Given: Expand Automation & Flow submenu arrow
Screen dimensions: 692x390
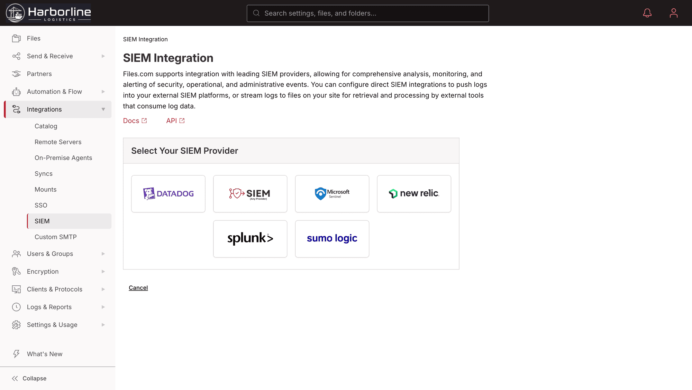Looking at the screenshot, I should 103,92.
